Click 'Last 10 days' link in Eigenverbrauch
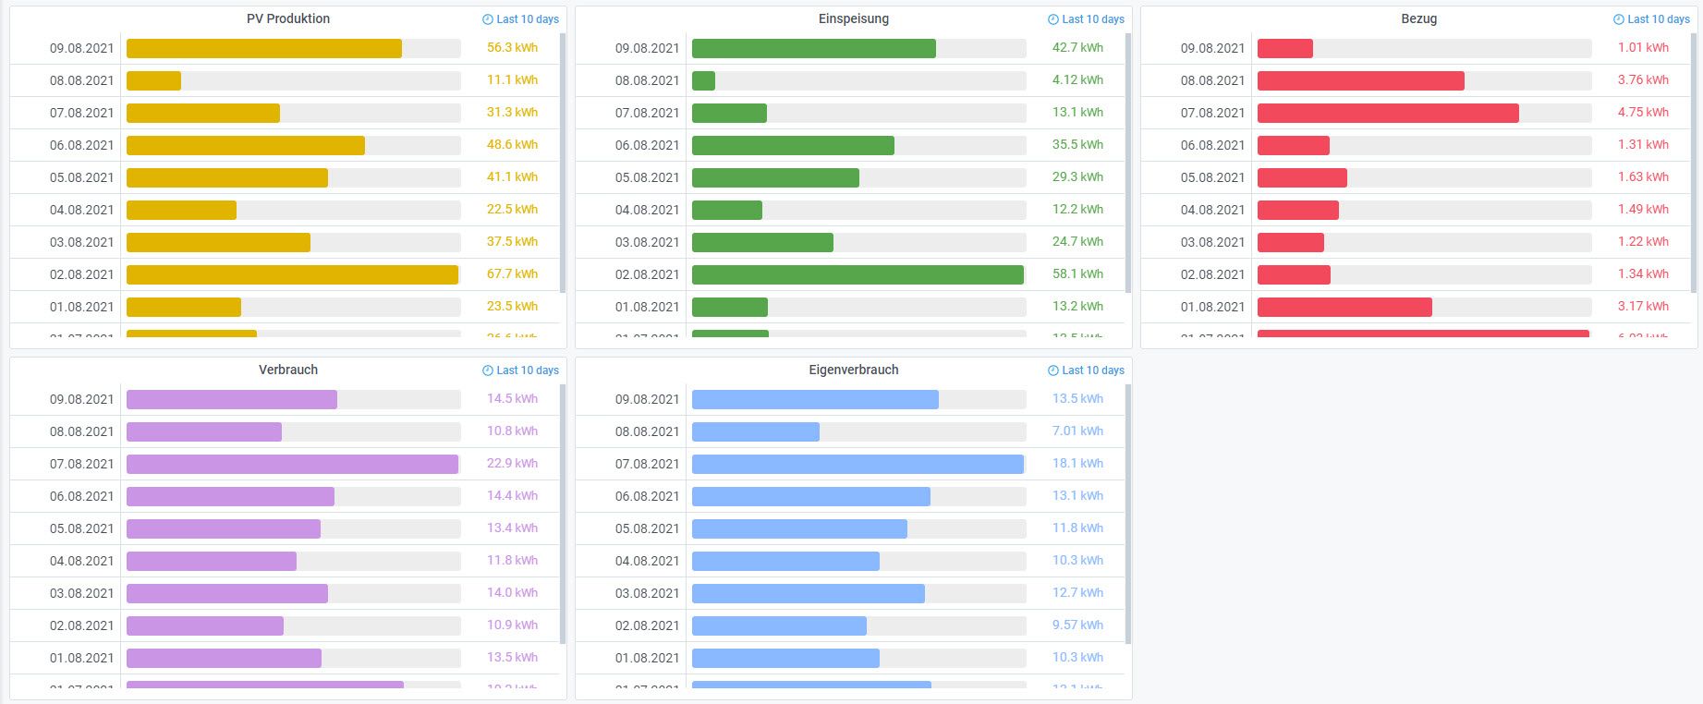1703x704 pixels. (1093, 370)
